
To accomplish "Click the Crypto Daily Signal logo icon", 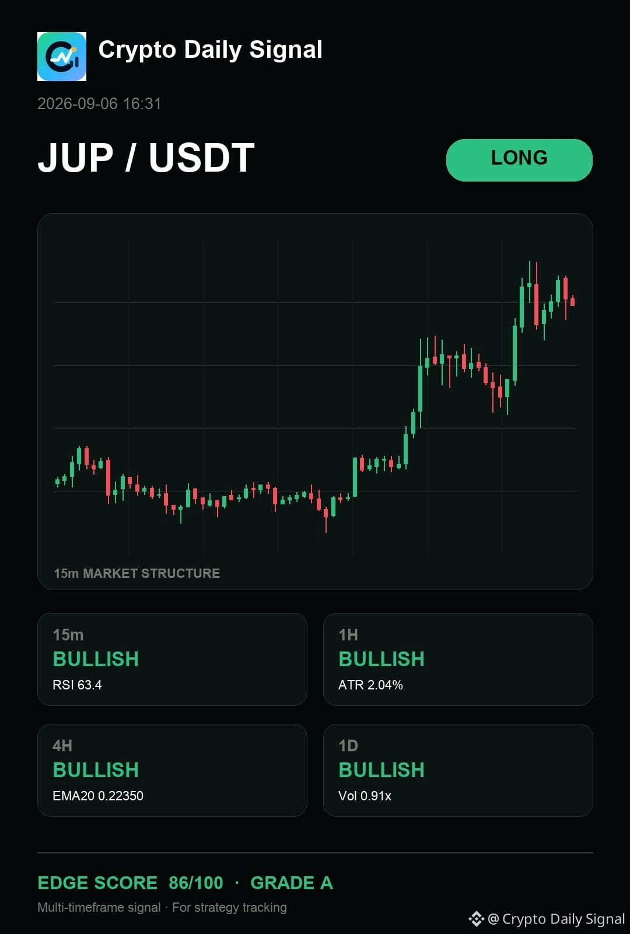I will point(62,57).
